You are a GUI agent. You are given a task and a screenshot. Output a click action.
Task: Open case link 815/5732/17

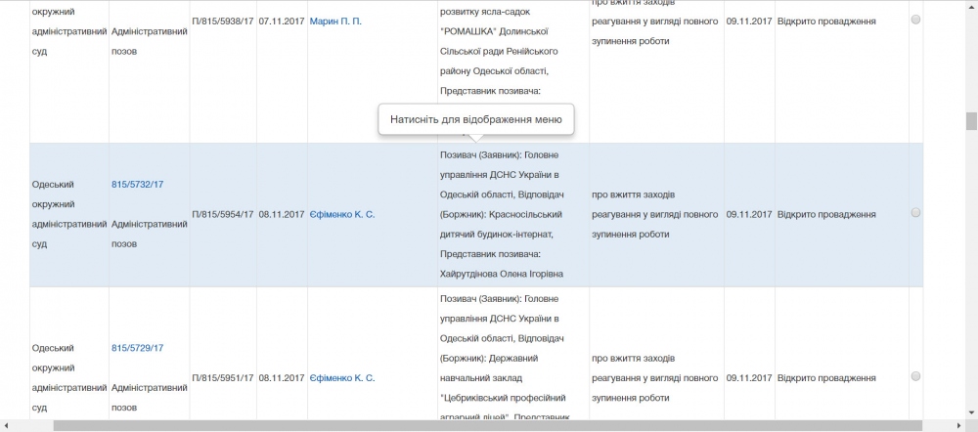(137, 184)
